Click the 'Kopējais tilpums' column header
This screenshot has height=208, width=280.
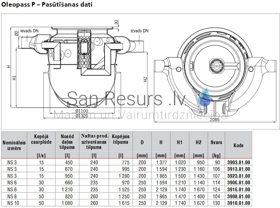(x=121, y=139)
